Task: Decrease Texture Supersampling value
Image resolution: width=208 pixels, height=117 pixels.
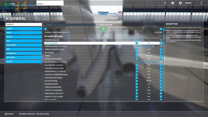Action: pos(137,74)
